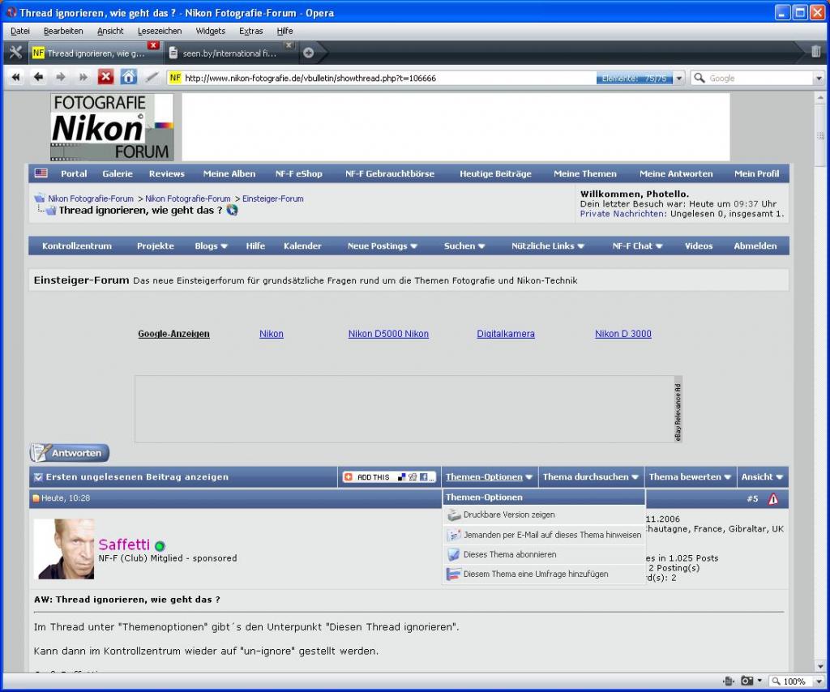Open the Widgets menu
Image resolution: width=830 pixels, height=692 pixels.
pyautogui.click(x=210, y=31)
